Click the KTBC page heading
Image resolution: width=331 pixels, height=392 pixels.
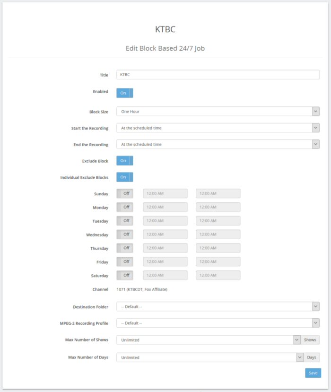[x=165, y=29]
